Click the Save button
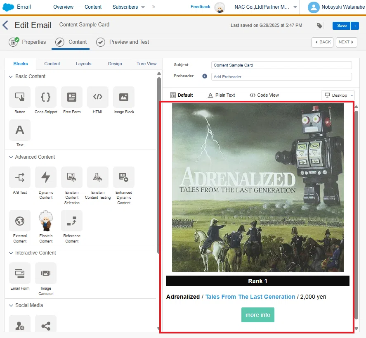Screen dimensions: 366x338 (x=342, y=26)
